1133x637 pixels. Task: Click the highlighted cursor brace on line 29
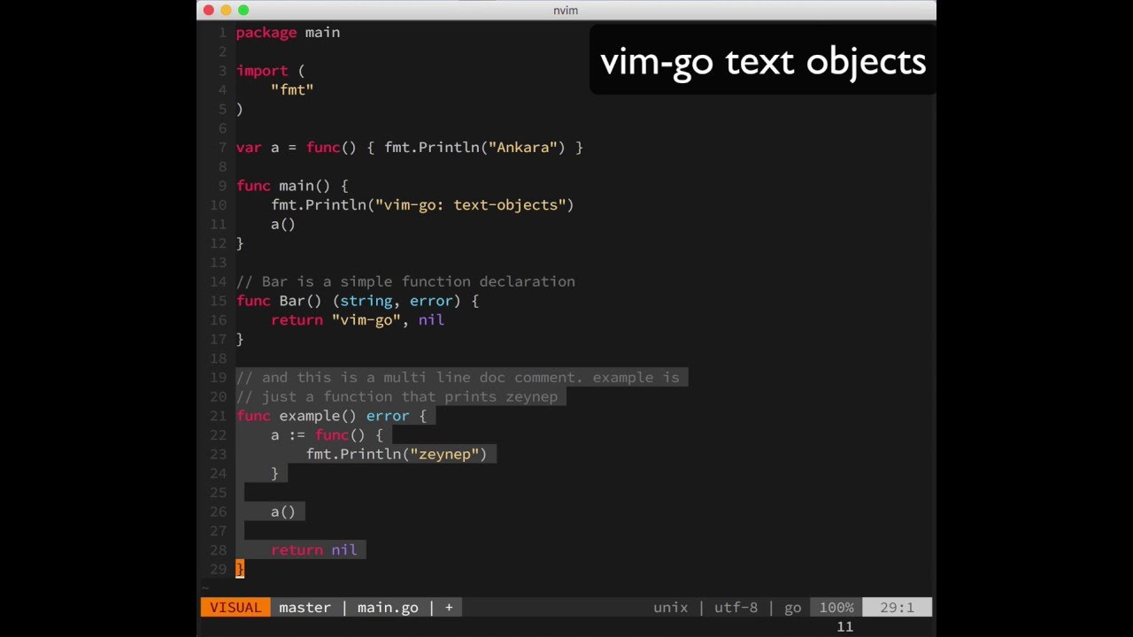[x=240, y=569]
